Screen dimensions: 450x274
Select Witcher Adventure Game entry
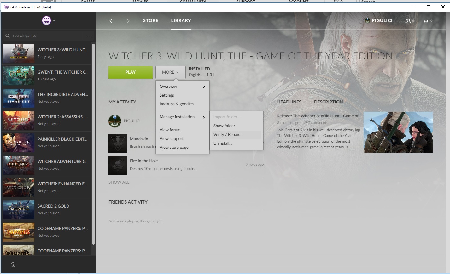(47, 165)
